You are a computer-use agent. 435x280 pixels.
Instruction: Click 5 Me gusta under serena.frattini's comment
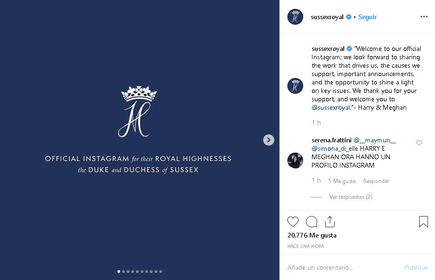(x=342, y=181)
